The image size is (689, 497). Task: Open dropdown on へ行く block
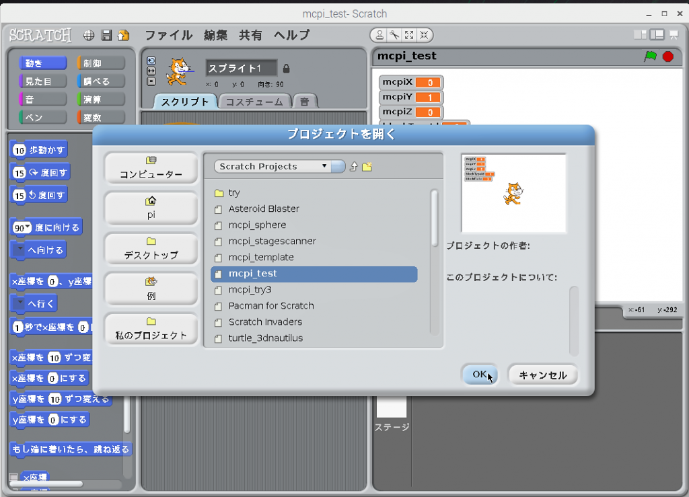point(20,303)
